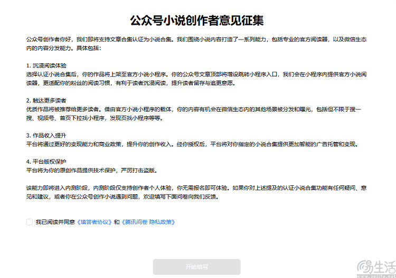Viewport: 396px width, 278px height.
Task: Click the paragraph starting 公众号创作者你好
Action: click(x=196, y=44)
